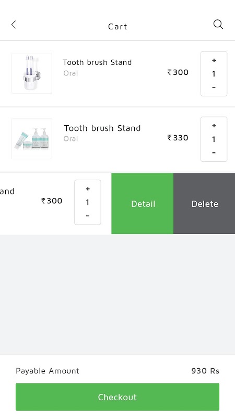Decrease quantity of the swiped third item

tap(87, 216)
